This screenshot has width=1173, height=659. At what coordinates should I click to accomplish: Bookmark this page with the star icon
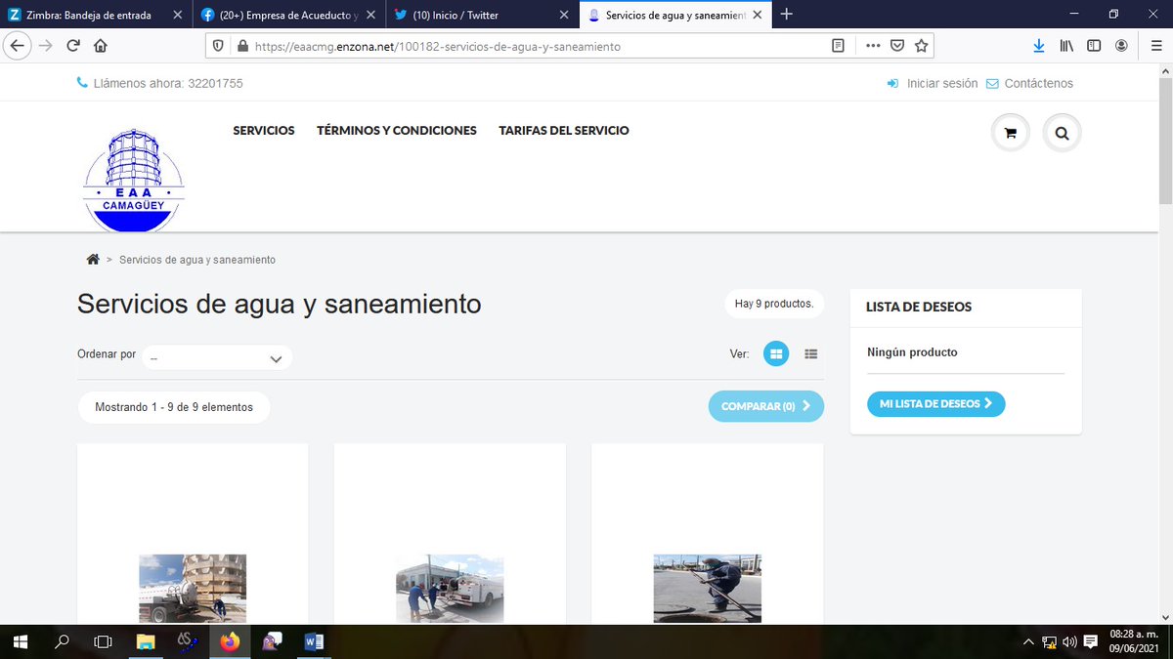tap(920, 45)
